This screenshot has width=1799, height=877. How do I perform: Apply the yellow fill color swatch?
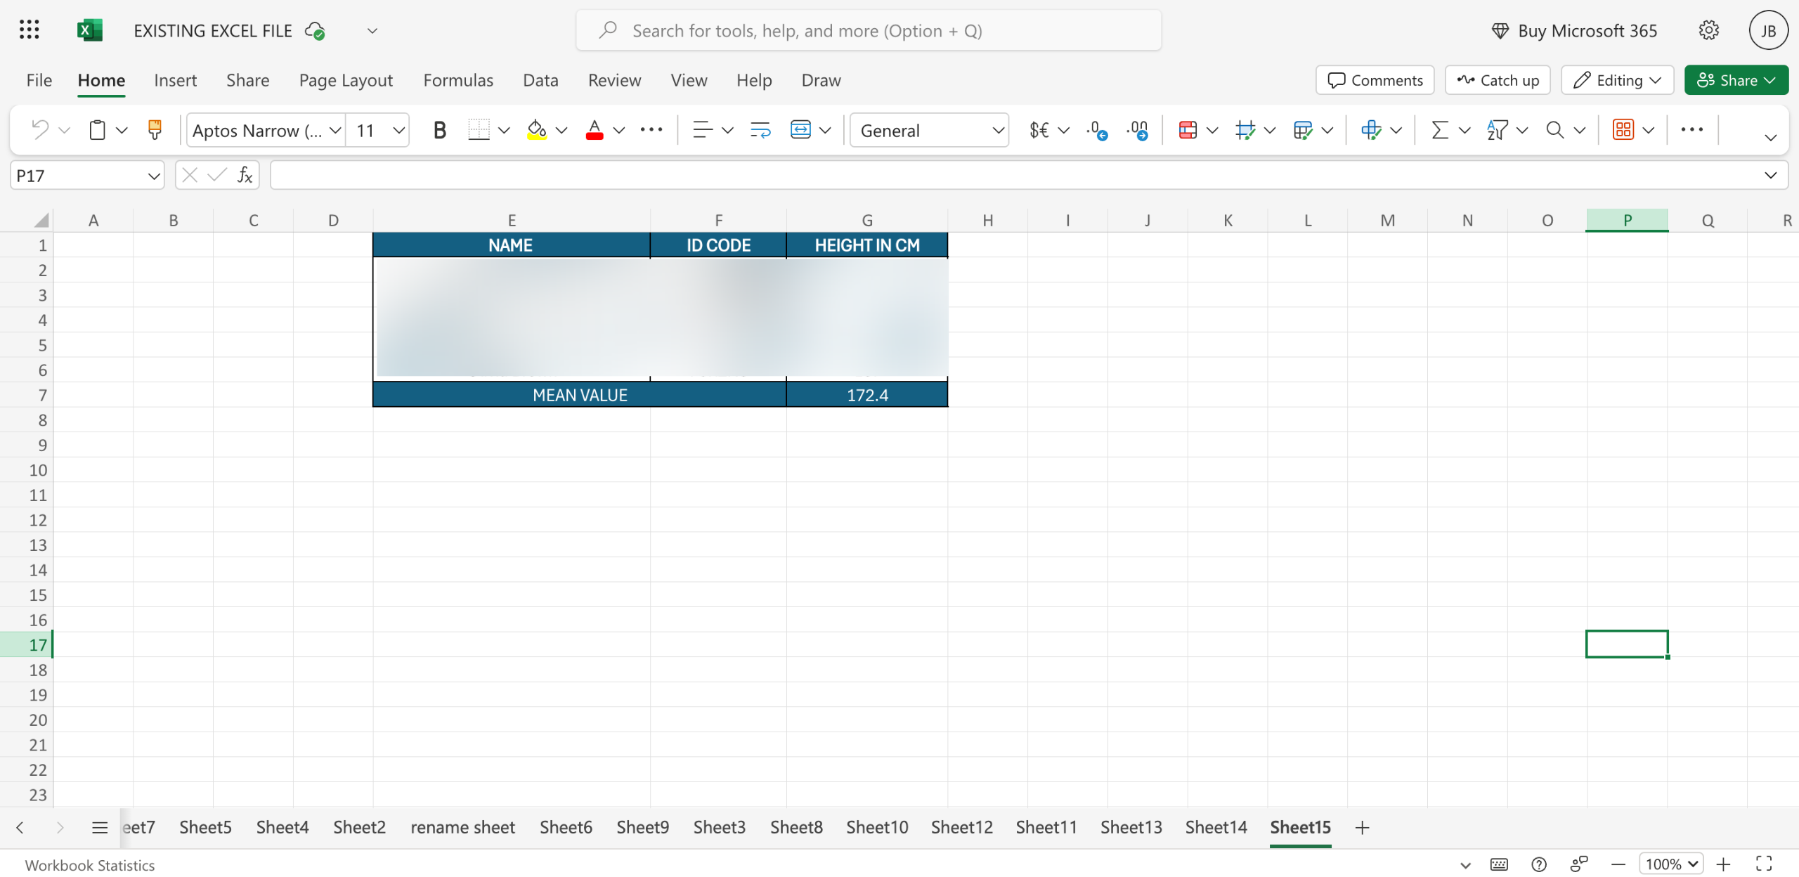coord(537,130)
